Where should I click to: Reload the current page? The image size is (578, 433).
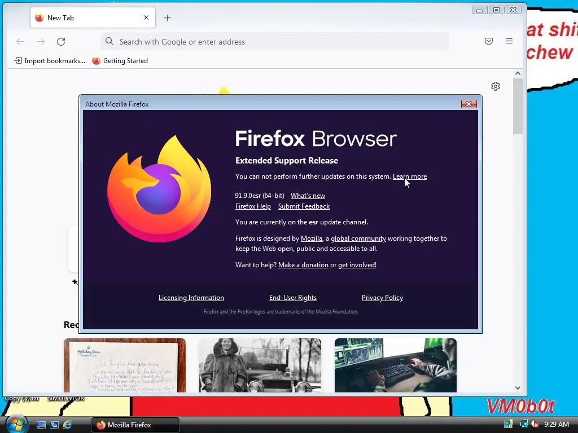coord(61,42)
